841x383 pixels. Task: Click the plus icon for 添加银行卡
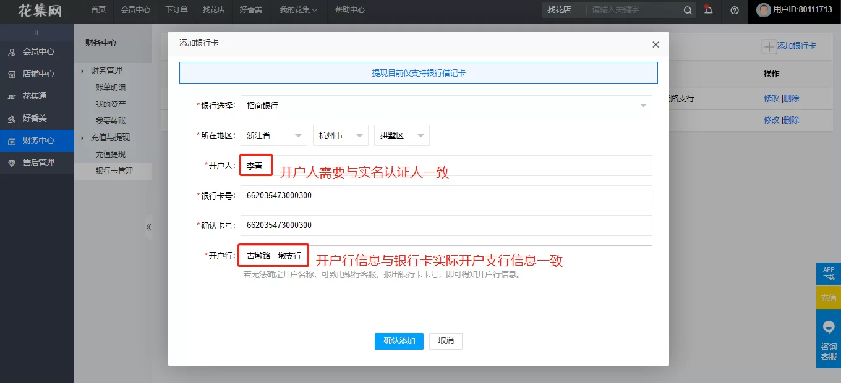point(768,46)
